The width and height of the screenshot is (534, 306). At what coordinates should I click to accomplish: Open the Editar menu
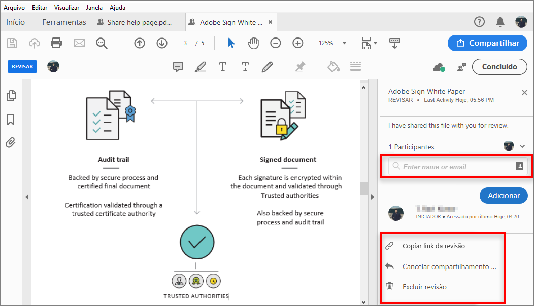(40, 8)
